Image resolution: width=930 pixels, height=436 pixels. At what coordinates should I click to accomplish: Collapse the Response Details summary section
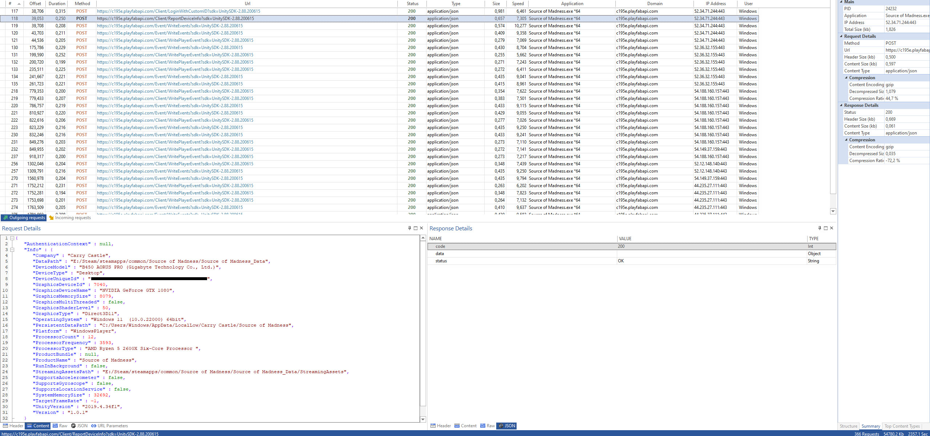(841, 105)
